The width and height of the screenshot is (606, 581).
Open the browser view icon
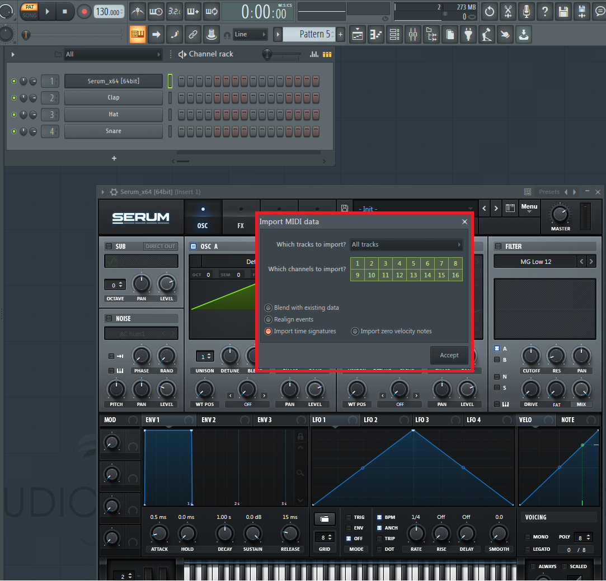click(431, 35)
